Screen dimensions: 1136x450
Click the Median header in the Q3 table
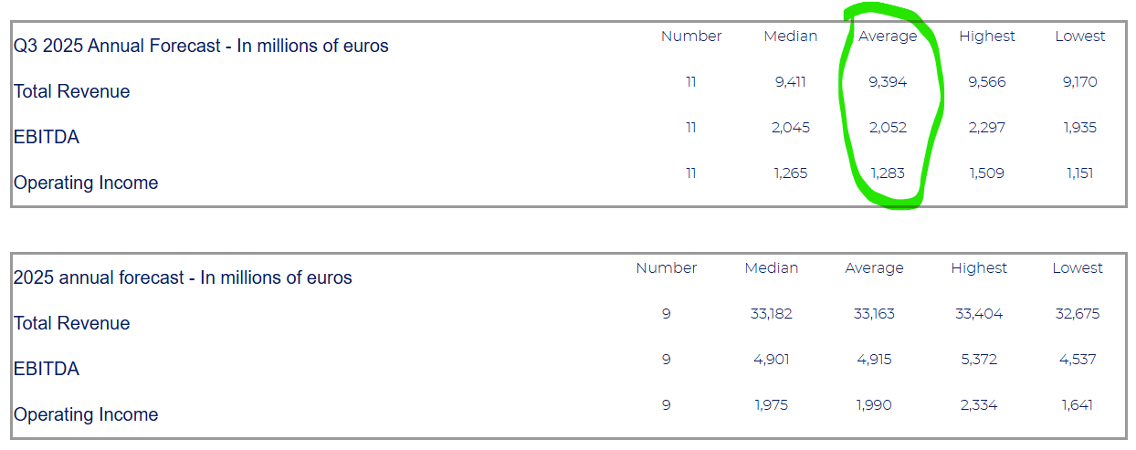791,37
